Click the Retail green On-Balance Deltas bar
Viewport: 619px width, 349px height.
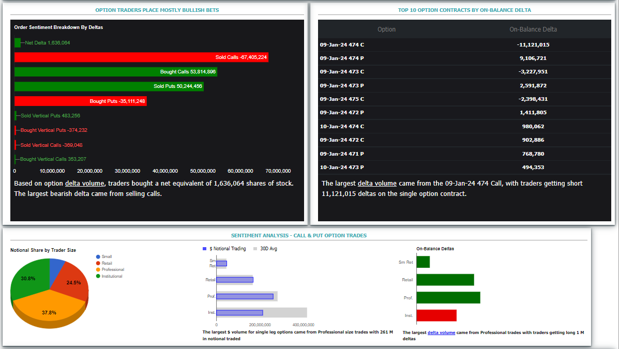pos(445,280)
